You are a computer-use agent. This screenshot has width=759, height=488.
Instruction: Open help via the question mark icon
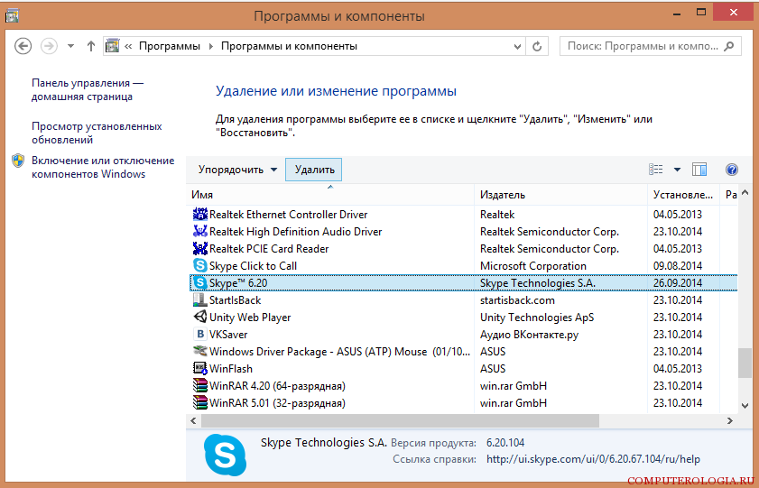(x=732, y=170)
